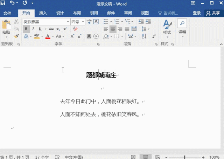Sort with the A-Z sort icon
The height and width of the screenshot is (159, 224).
(x=144, y=36)
